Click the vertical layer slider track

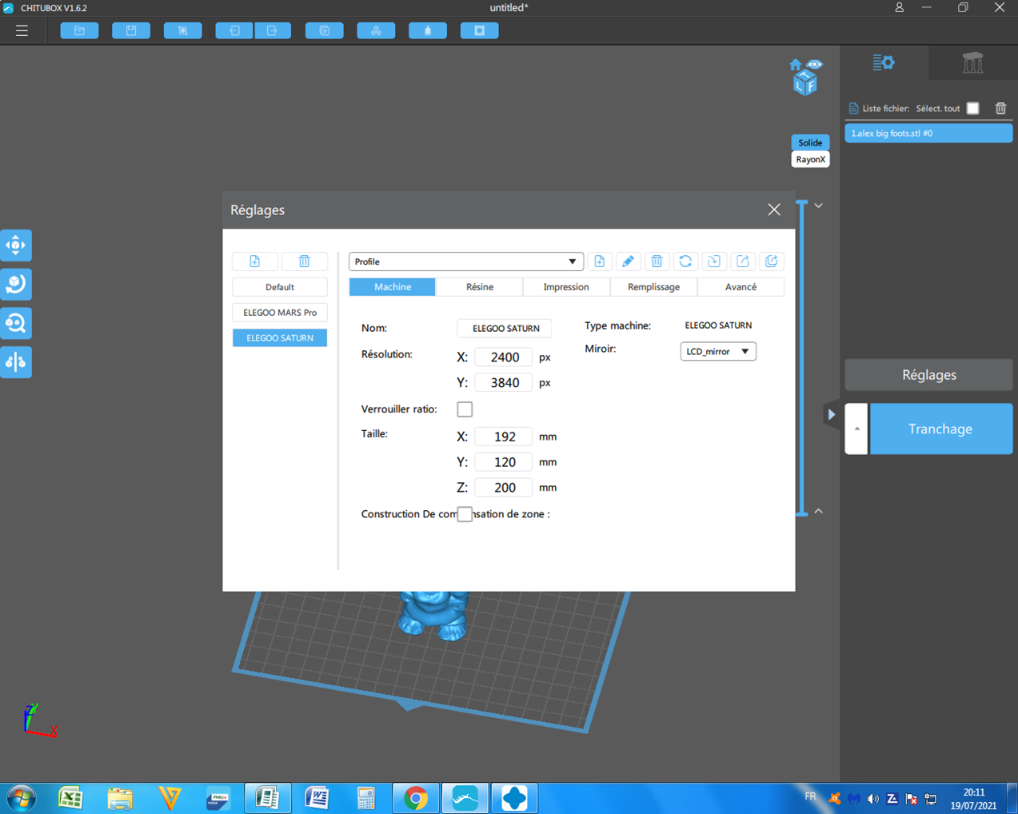point(802,358)
